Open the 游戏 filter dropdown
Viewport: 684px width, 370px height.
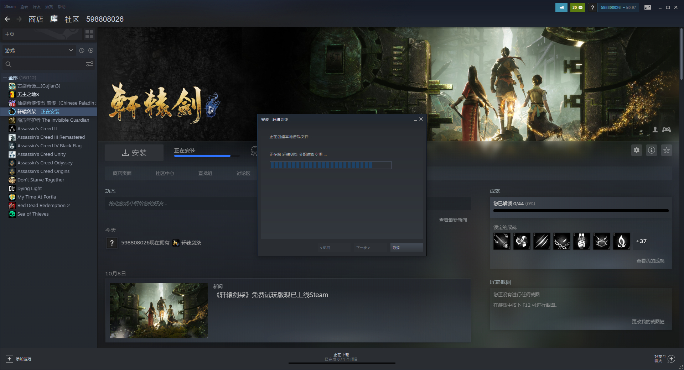39,51
